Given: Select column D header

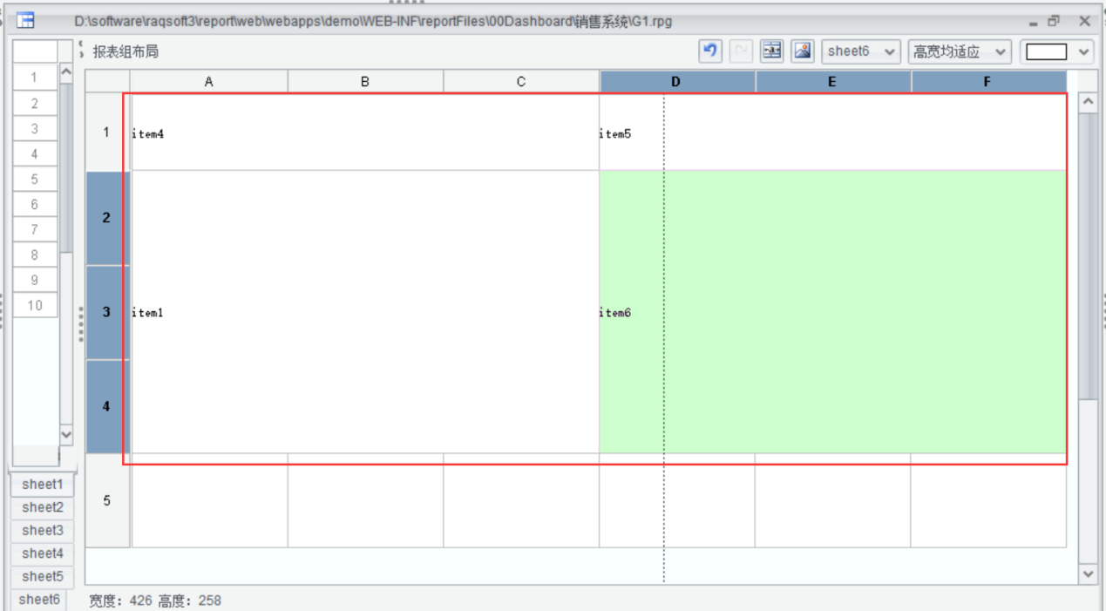Looking at the screenshot, I should click(677, 82).
